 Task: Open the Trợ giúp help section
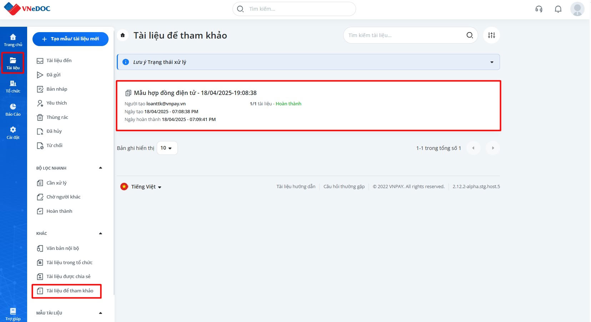click(13, 314)
